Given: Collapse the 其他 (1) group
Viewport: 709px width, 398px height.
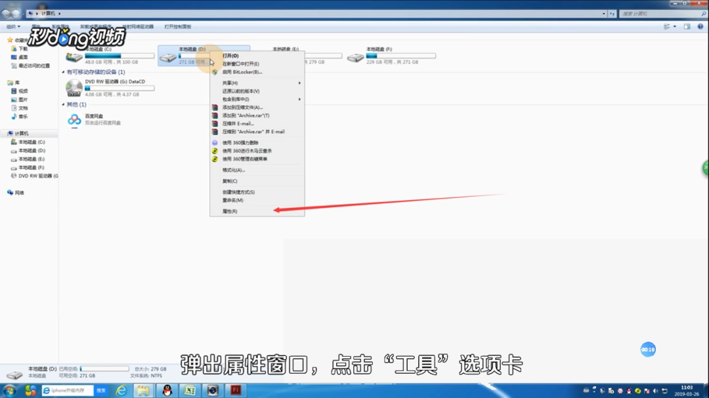Looking at the screenshot, I should pyautogui.click(x=63, y=105).
